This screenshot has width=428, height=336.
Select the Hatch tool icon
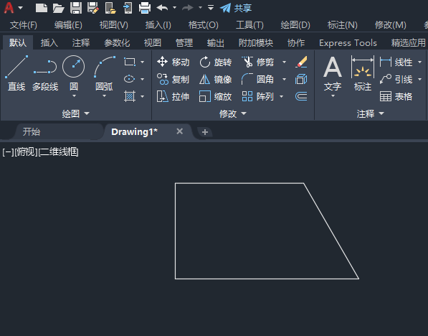(129, 96)
